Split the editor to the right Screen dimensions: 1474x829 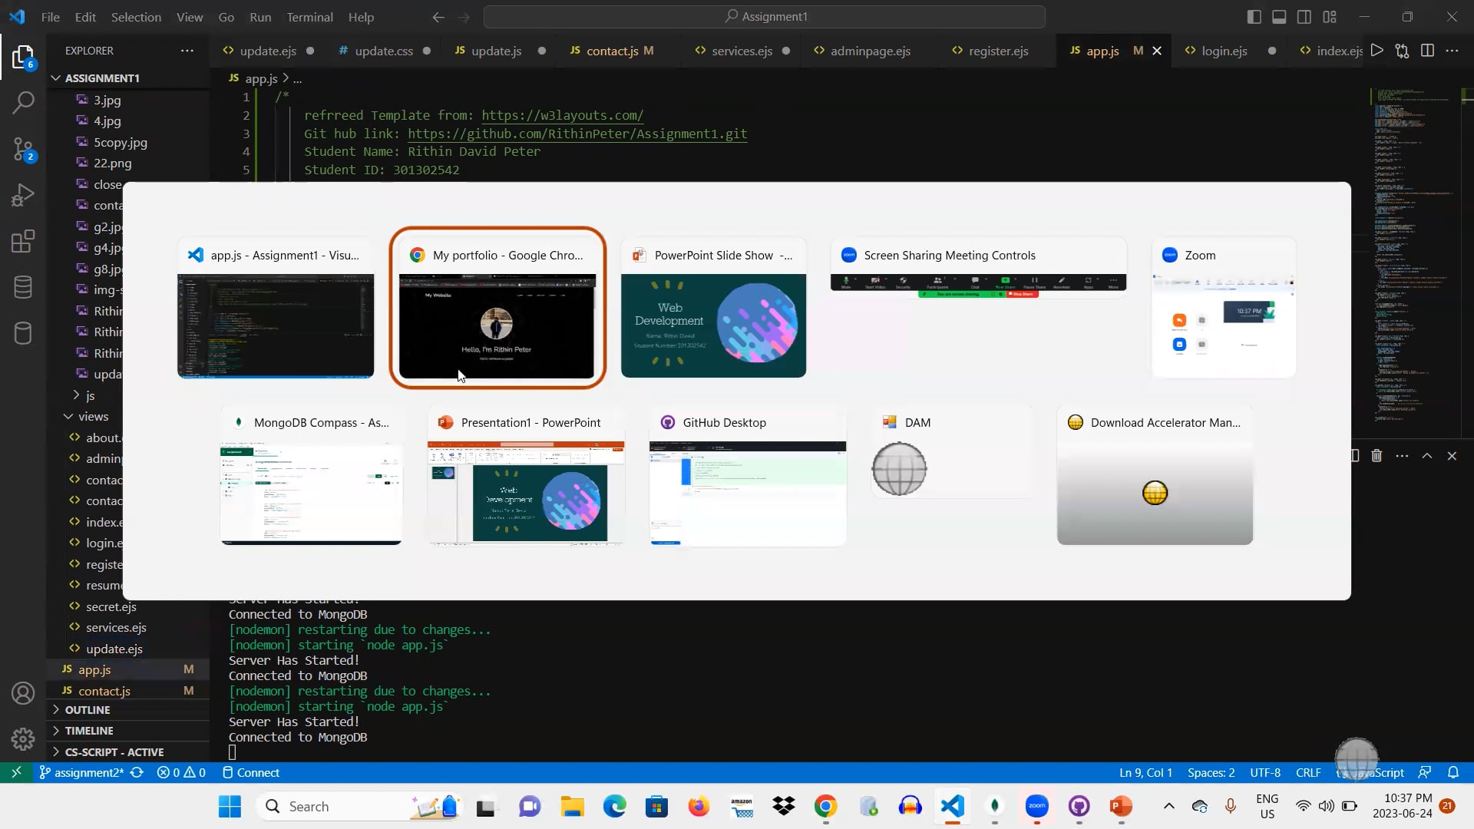[x=1428, y=51]
